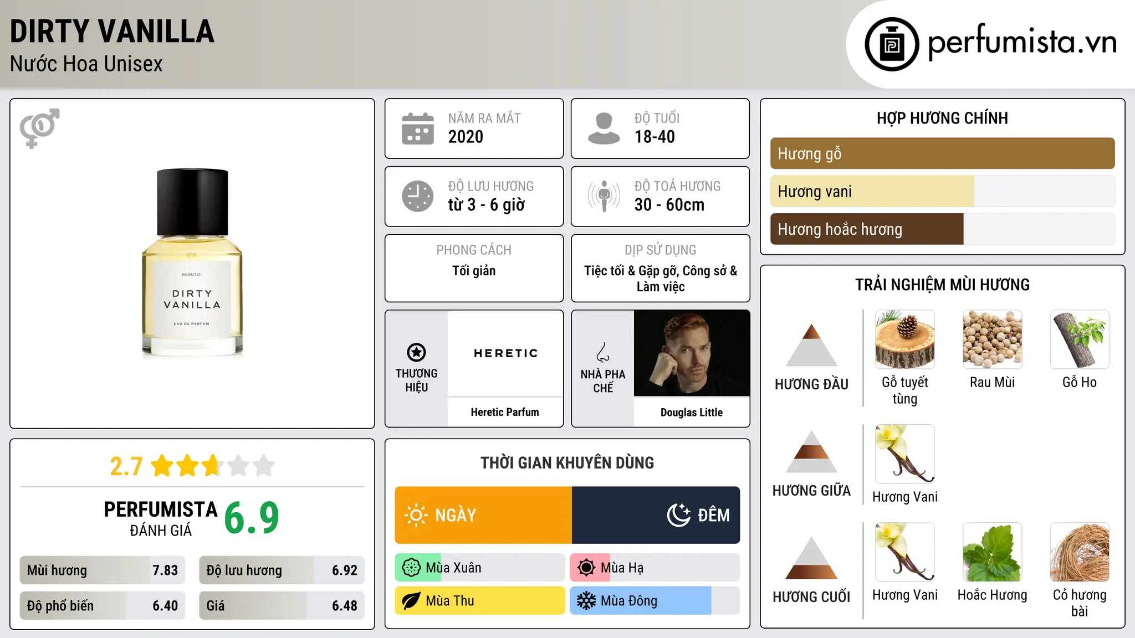Click the HỢP HƯƠNG CHÍNH heading
This screenshot has width=1135, height=638.
coord(942,119)
